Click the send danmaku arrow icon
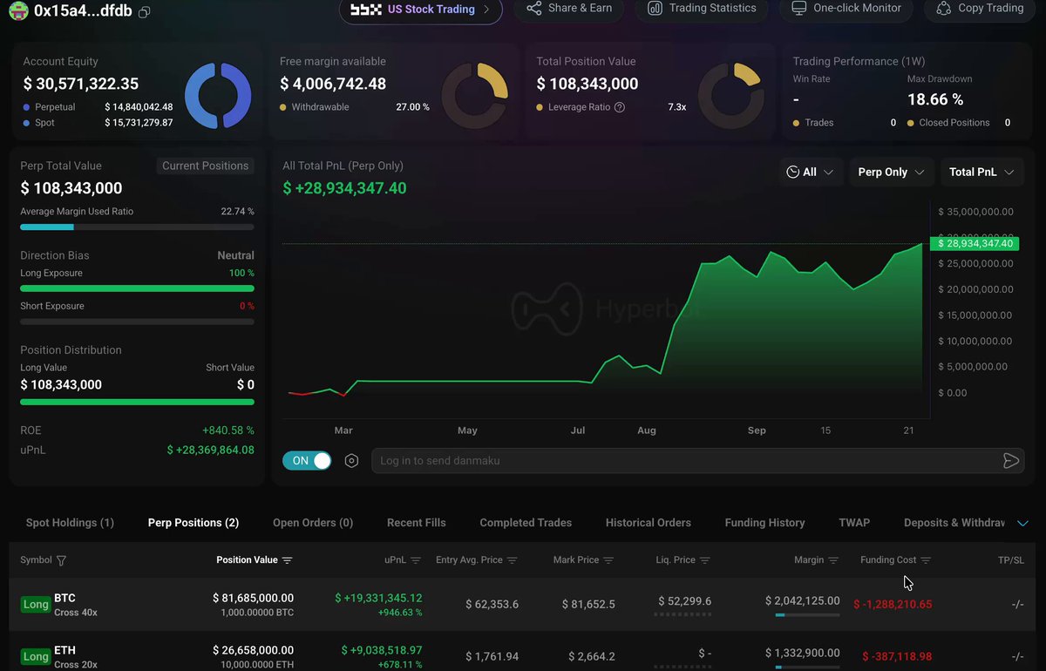The width and height of the screenshot is (1046, 671). pos(1010,461)
